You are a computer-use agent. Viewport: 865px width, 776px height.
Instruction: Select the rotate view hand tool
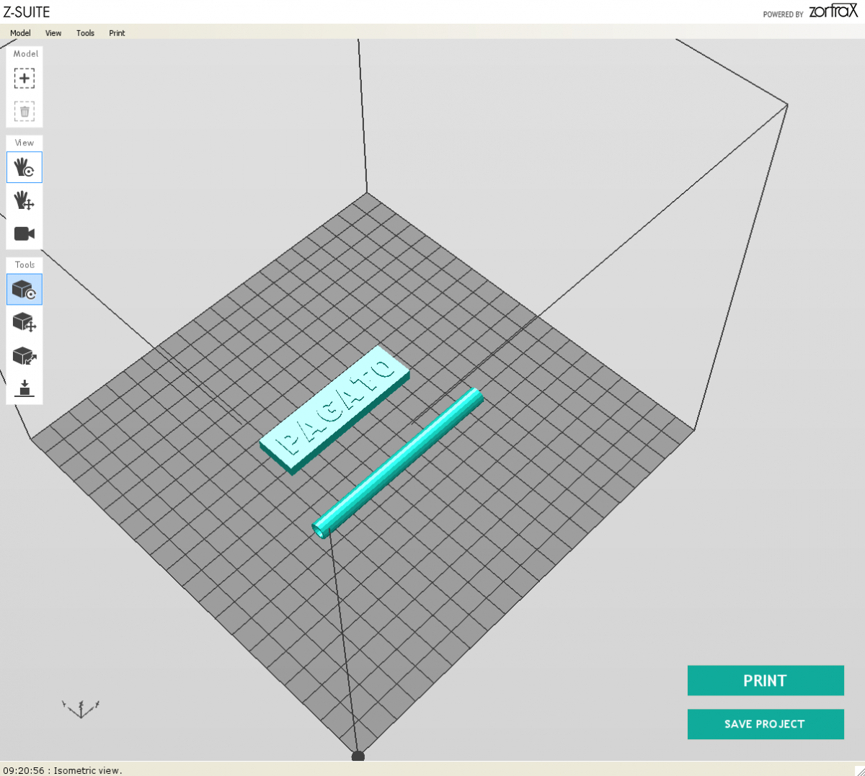click(x=25, y=167)
